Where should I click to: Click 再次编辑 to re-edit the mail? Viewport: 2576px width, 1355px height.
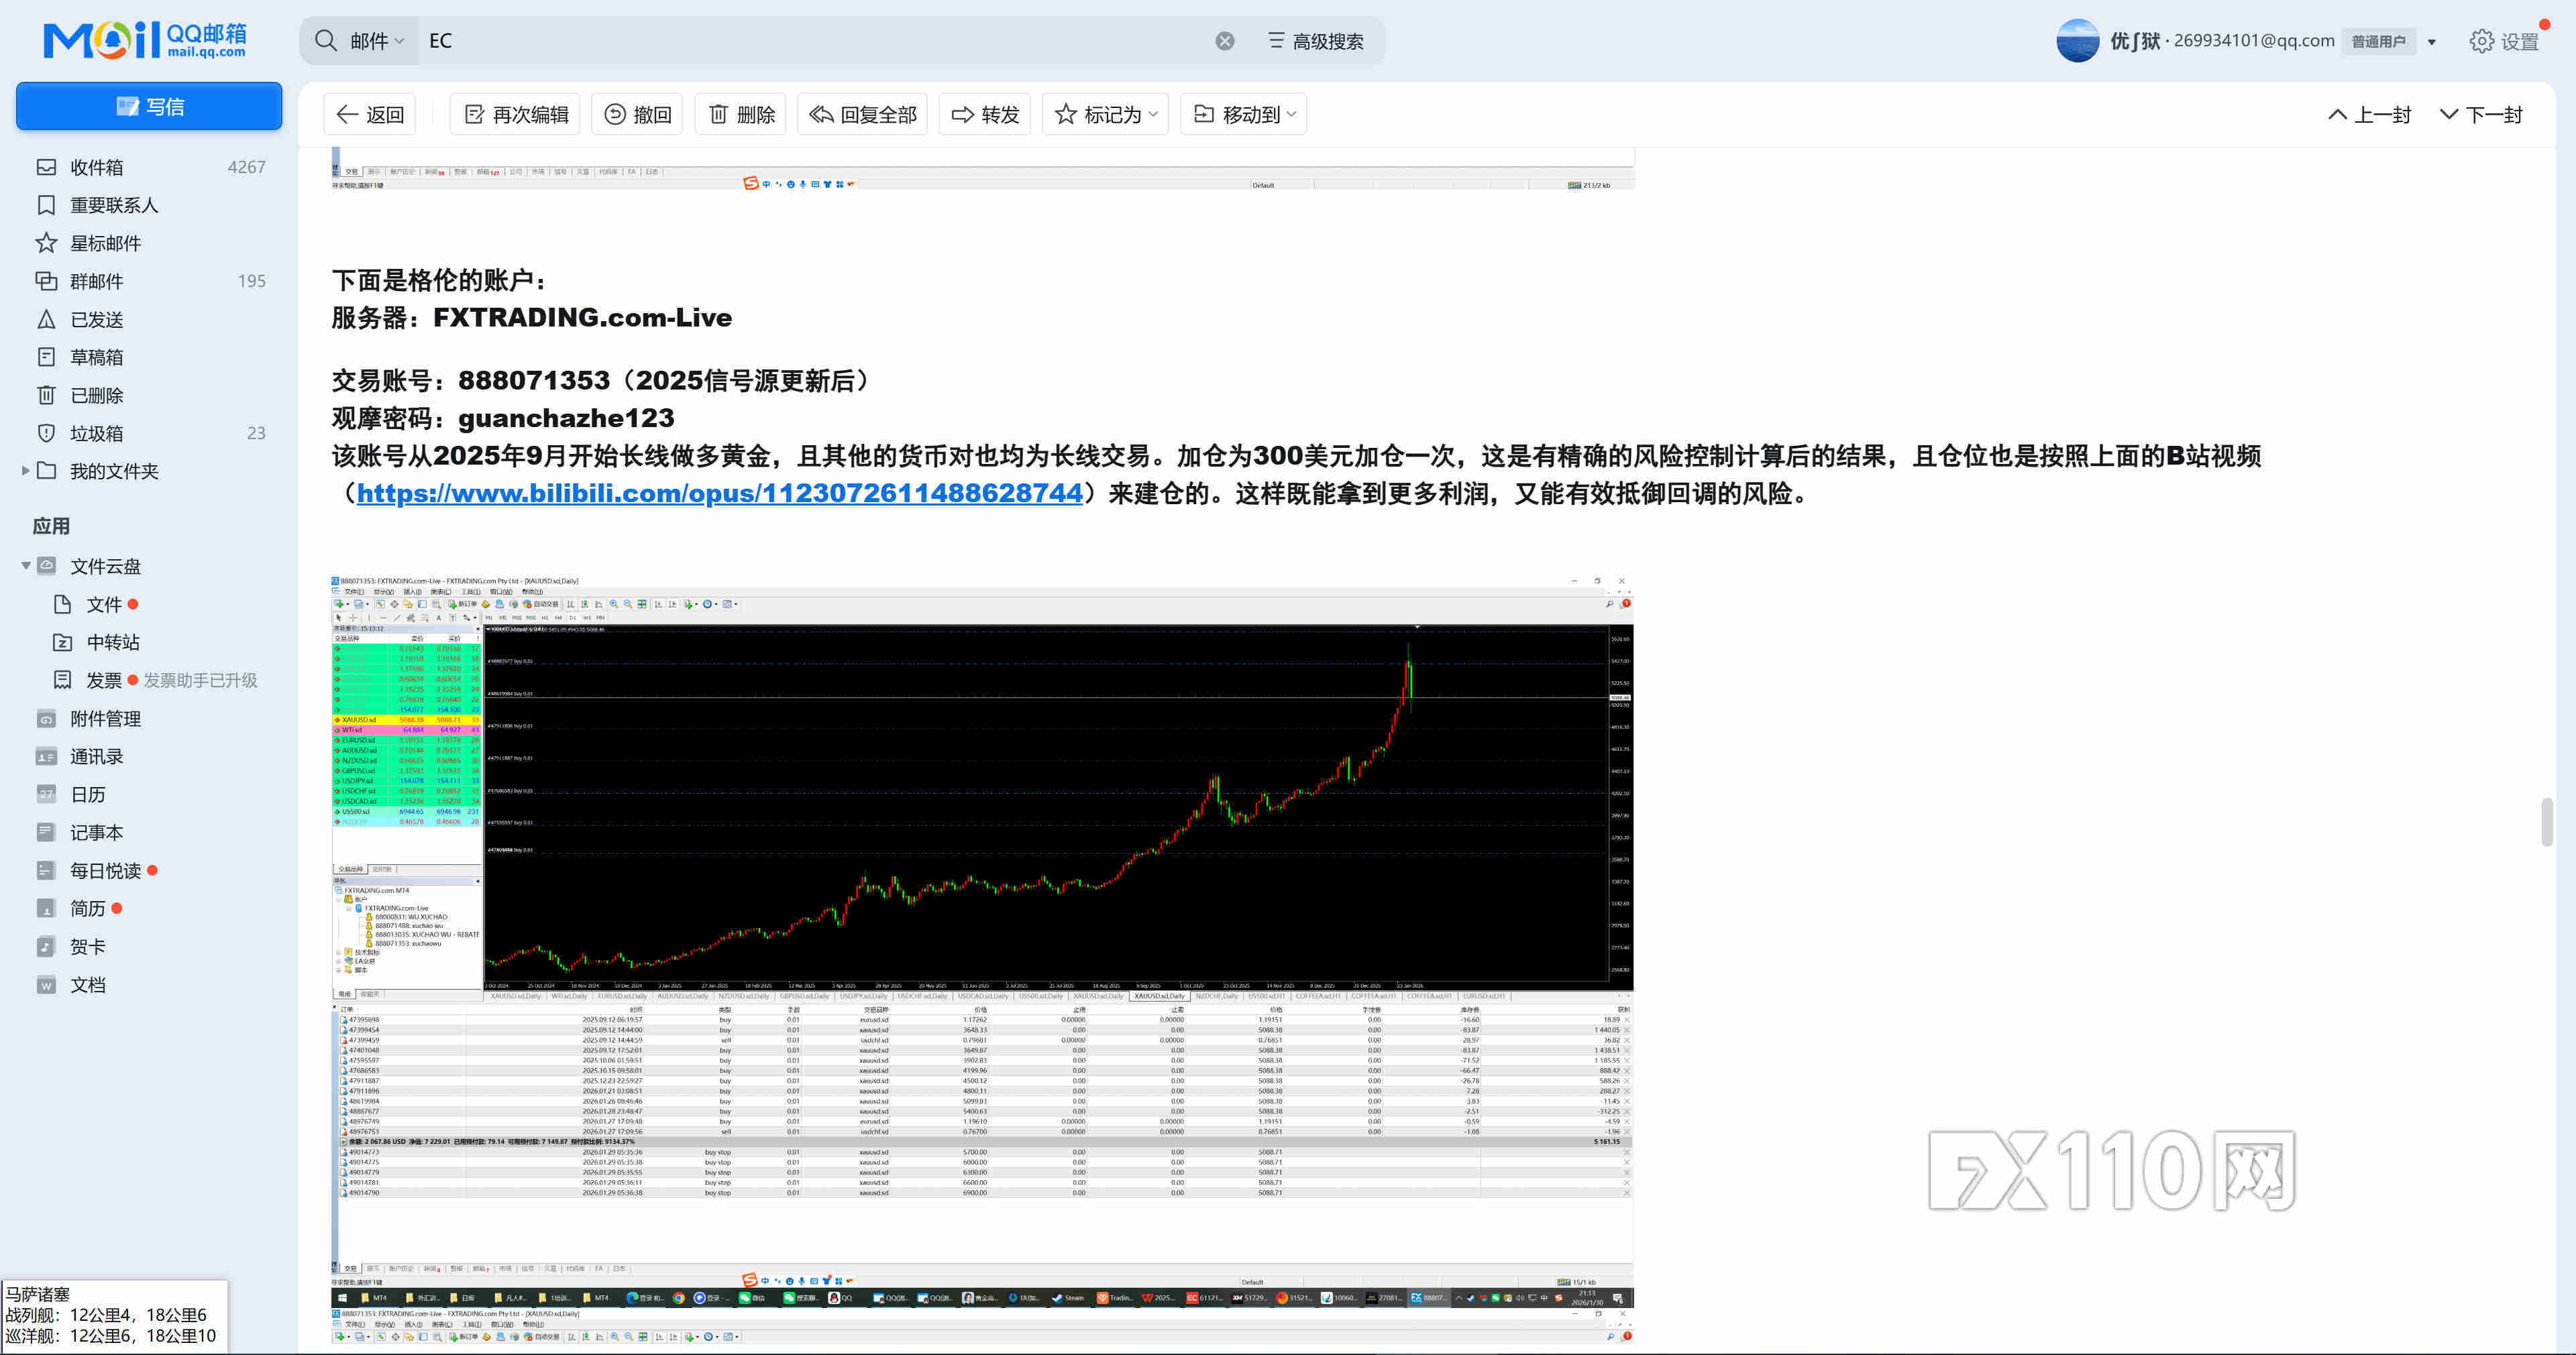[516, 114]
